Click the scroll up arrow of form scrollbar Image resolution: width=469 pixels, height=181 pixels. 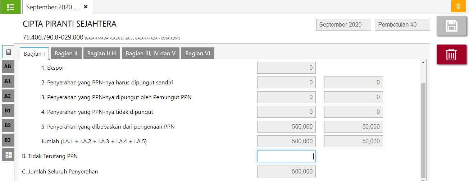pyautogui.click(x=423, y=63)
